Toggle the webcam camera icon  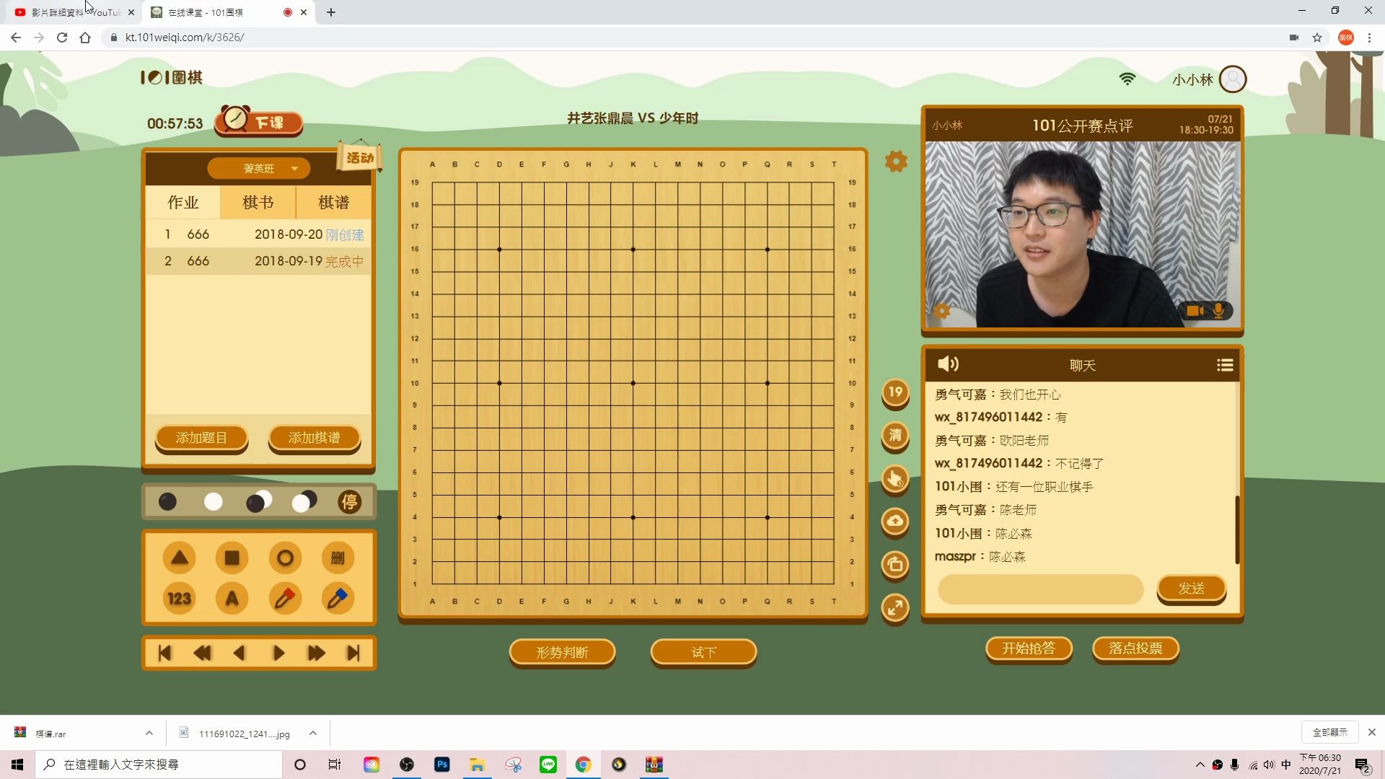1195,311
